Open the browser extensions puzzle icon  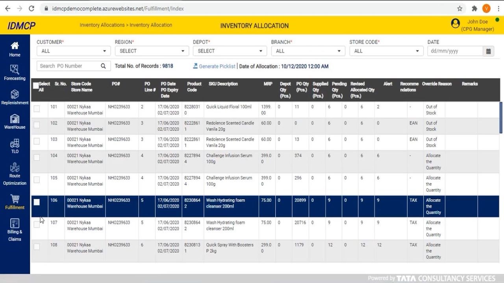[474, 8]
